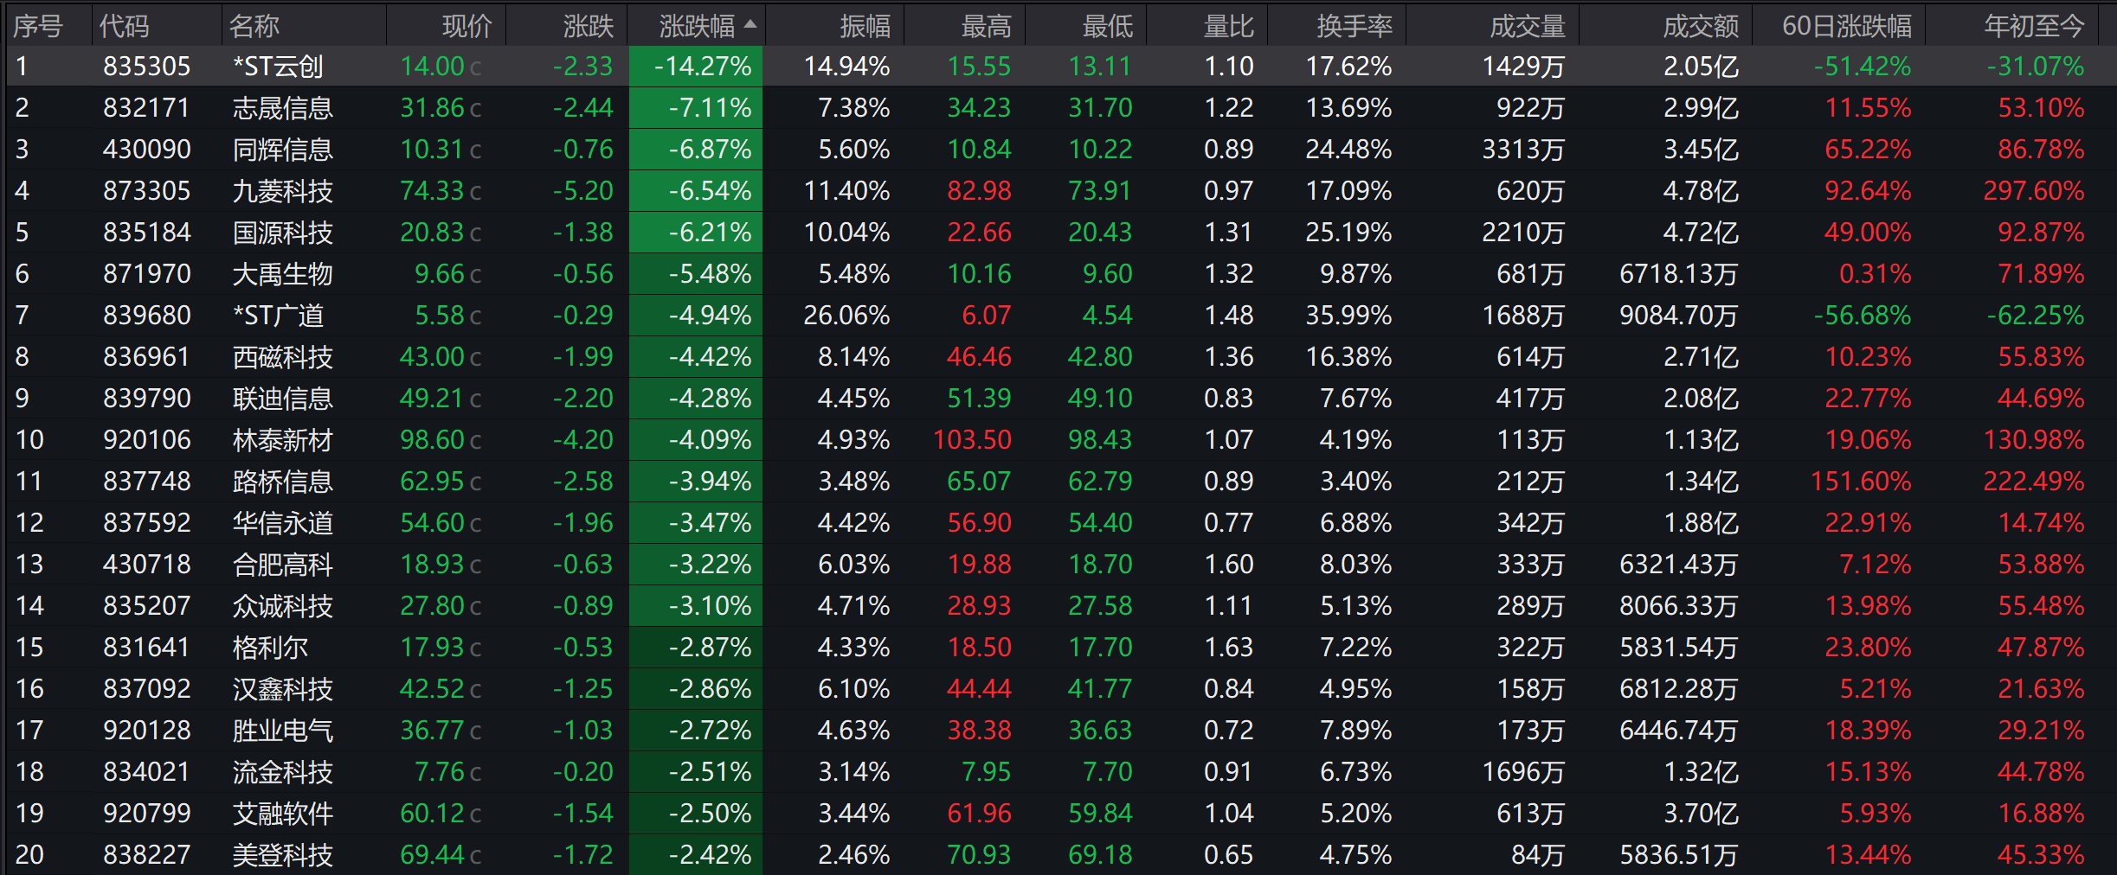Click the 成交量 column header
2117x875 pixels.
click(x=1528, y=27)
